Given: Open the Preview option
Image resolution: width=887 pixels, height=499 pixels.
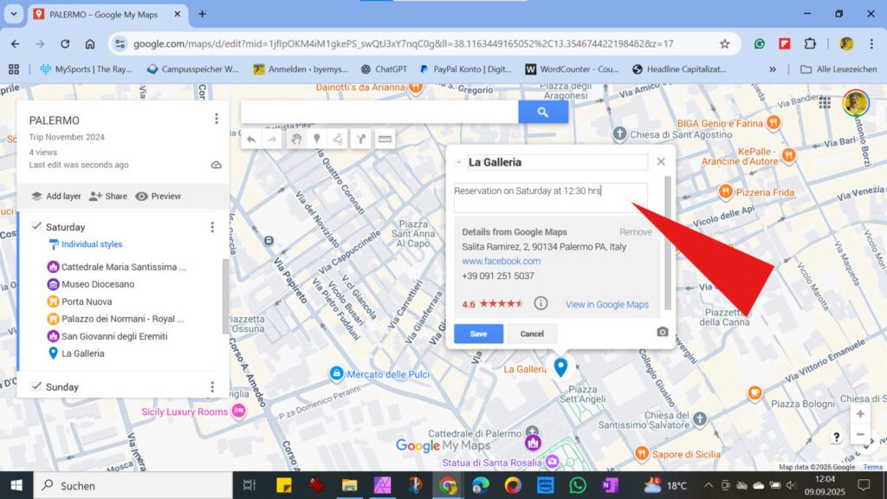Looking at the screenshot, I should tap(158, 197).
